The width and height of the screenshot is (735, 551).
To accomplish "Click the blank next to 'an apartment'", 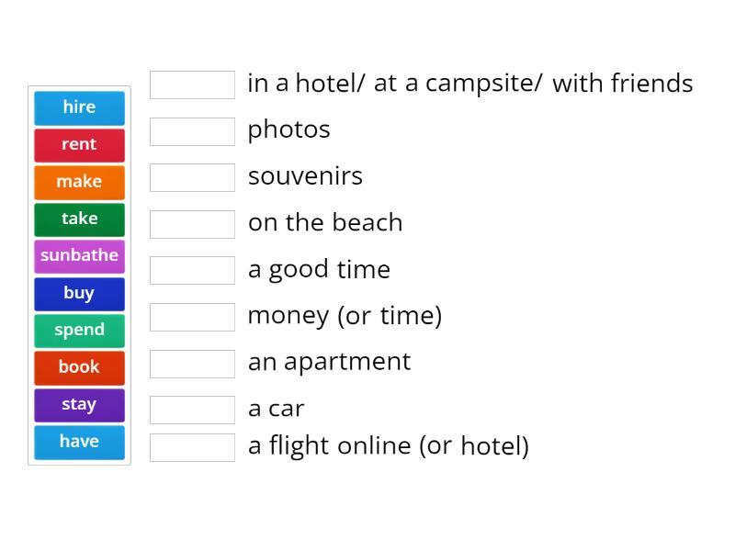I will [192, 363].
